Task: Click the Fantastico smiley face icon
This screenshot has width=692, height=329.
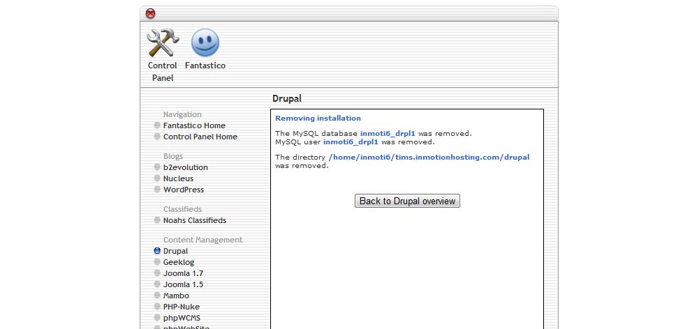Action: pos(205,43)
